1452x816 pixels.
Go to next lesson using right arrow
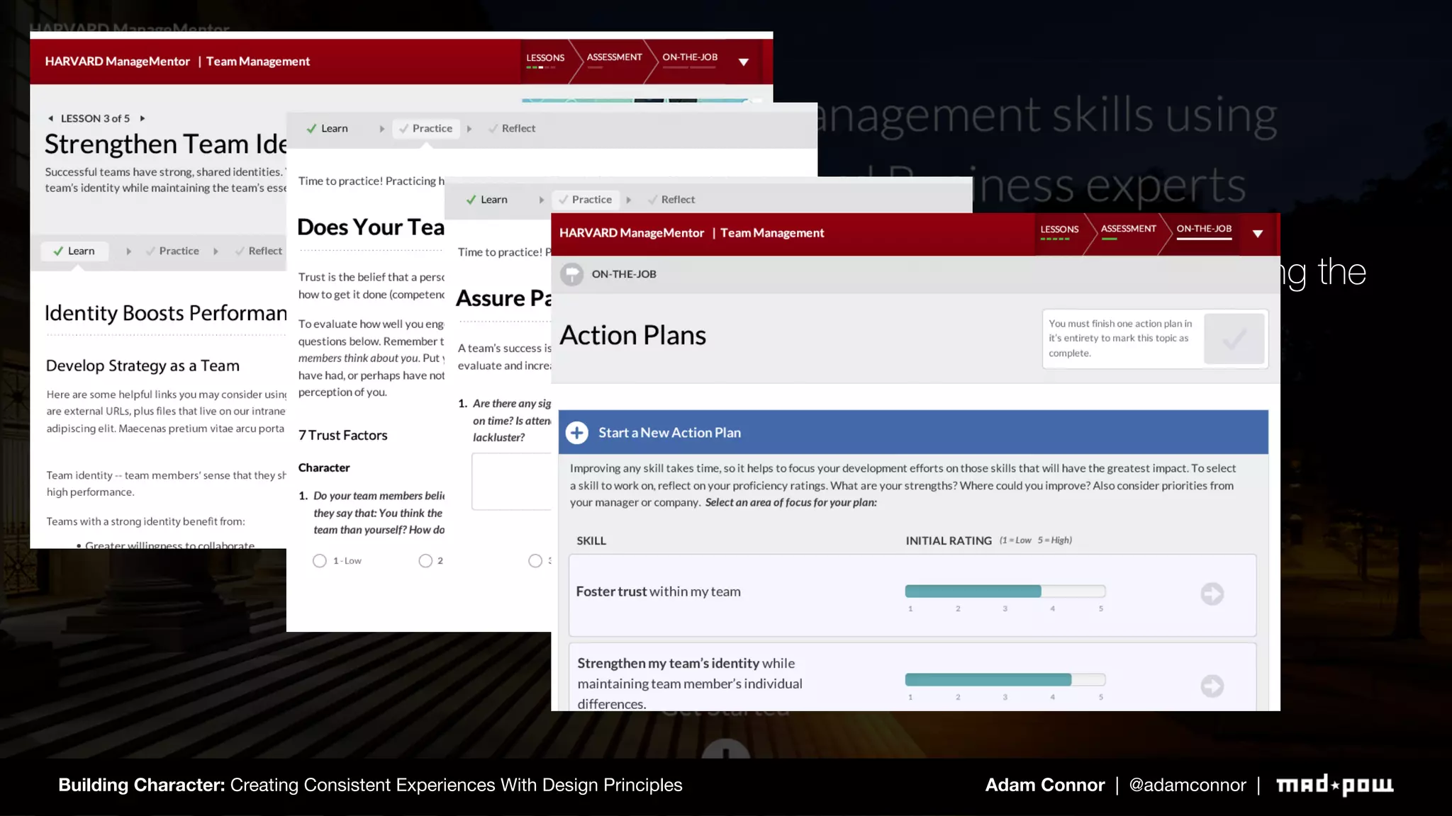(143, 118)
